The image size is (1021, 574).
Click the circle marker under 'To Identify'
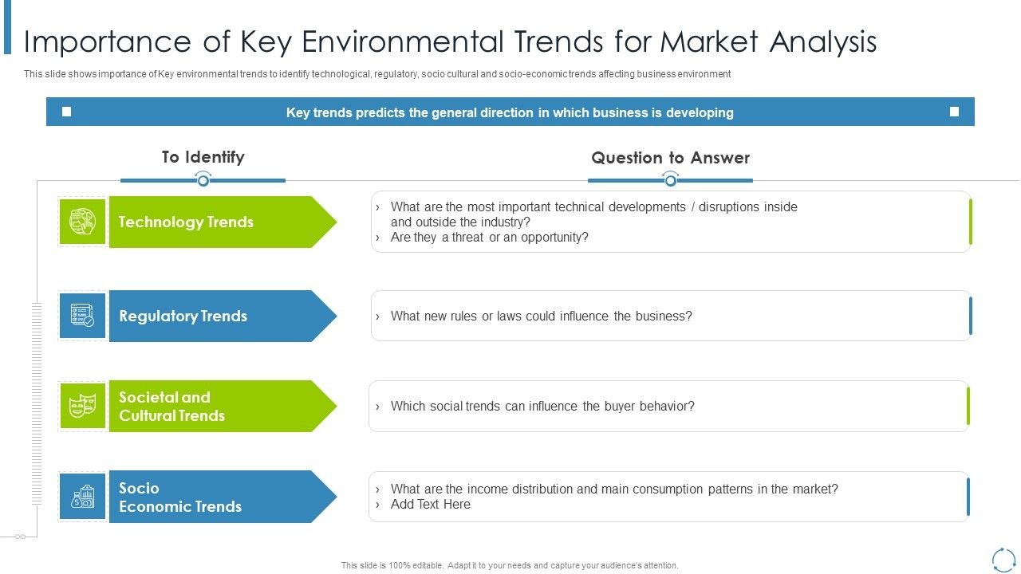(203, 181)
